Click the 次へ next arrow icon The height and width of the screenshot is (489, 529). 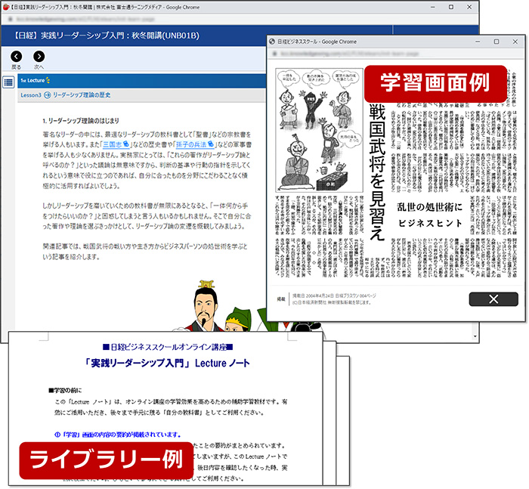[x=39, y=57]
